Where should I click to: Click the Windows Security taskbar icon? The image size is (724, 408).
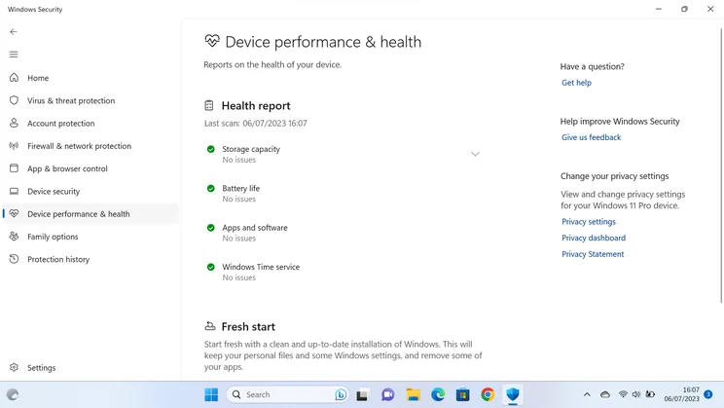[513, 394]
